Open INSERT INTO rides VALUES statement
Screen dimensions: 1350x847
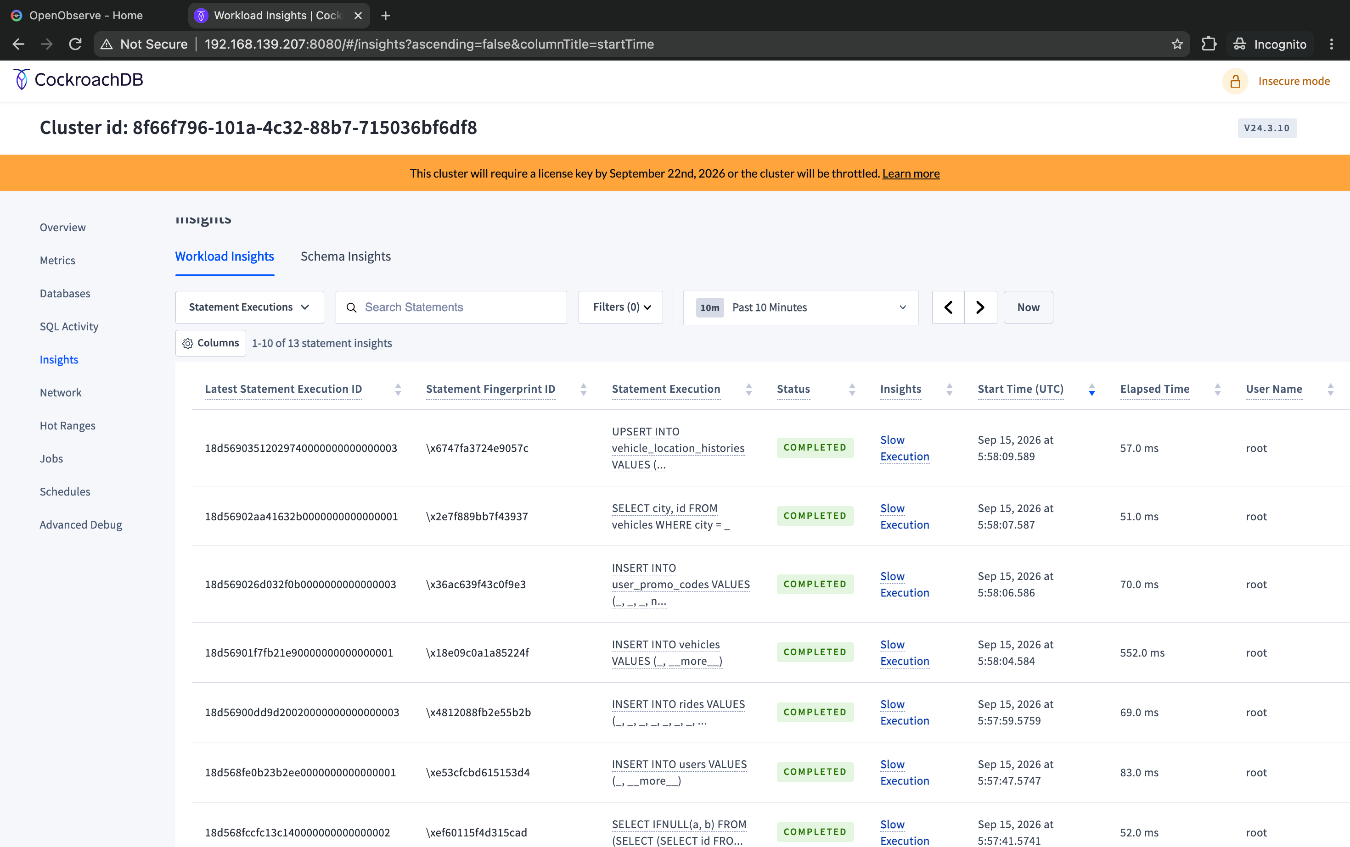pos(678,713)
